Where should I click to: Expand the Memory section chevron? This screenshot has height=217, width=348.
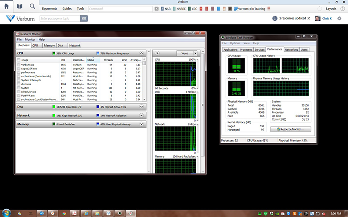point(141,124)
